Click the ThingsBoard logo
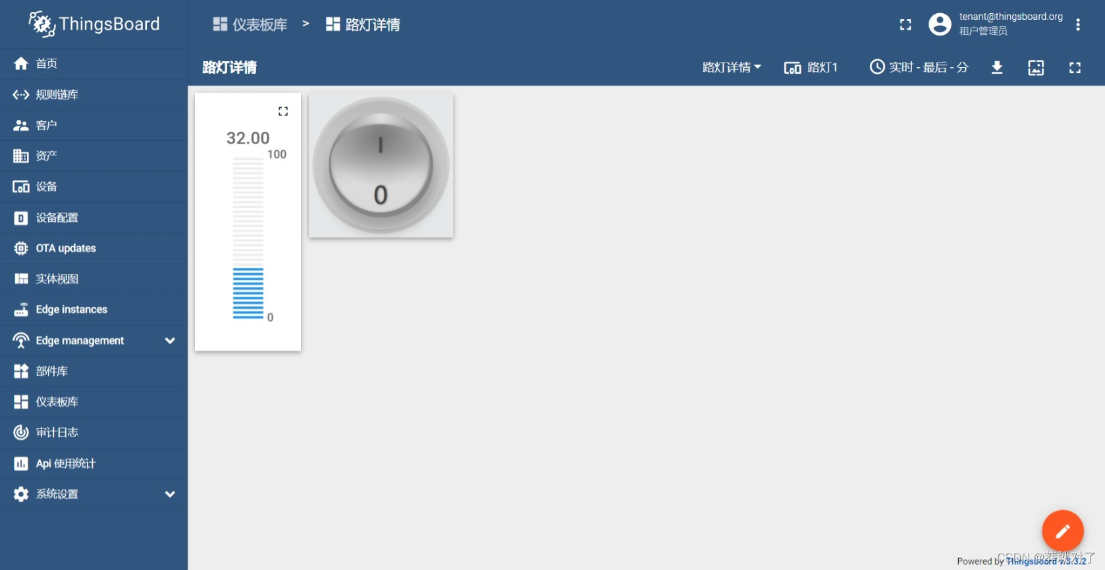This screenshot has height=570, width=1105. 94,24
